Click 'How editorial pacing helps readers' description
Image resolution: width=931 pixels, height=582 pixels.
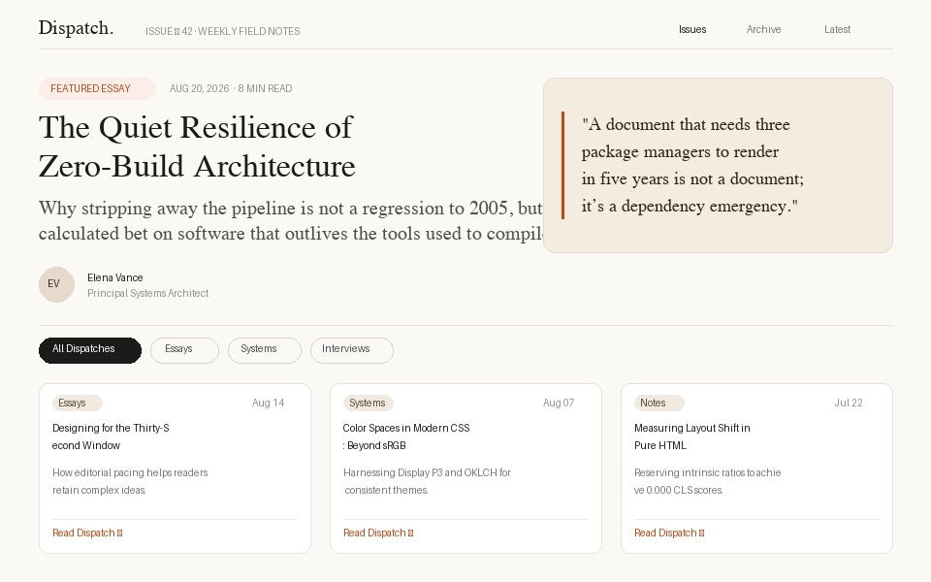click(130, 481)
